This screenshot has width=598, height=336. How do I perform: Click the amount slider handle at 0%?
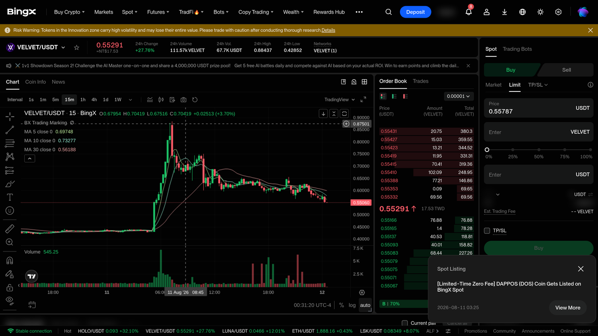(487, 150)
